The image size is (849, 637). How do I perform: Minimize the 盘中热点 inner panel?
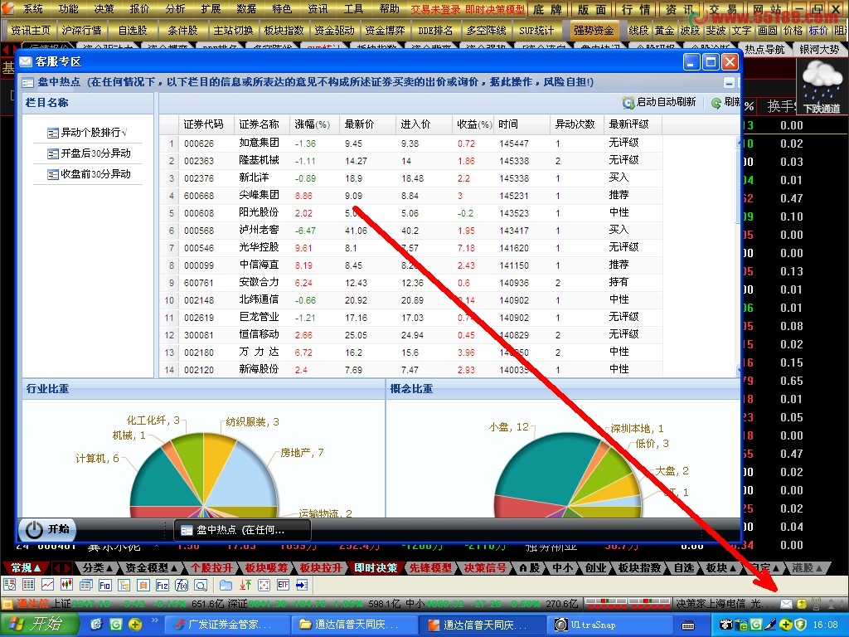pyautogui.click(x=730, y=83)
